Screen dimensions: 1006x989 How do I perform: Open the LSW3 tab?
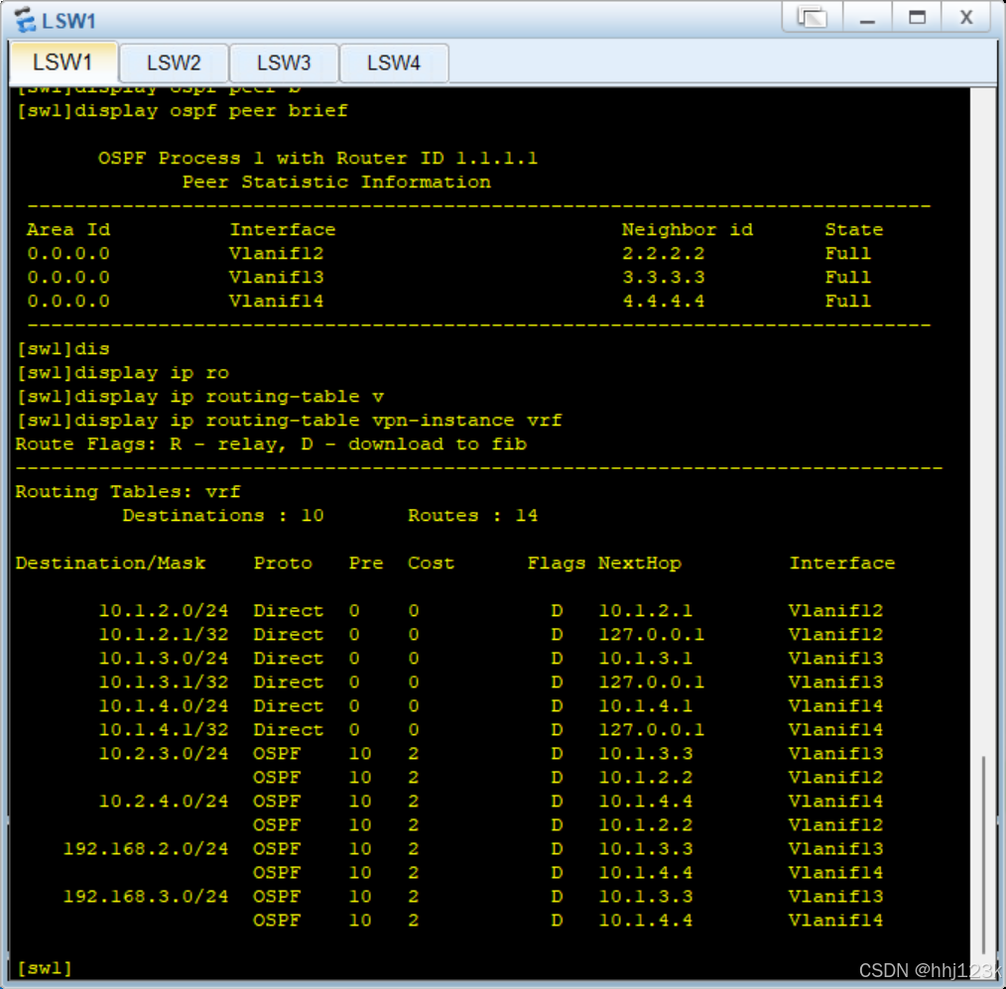[284, 62]
